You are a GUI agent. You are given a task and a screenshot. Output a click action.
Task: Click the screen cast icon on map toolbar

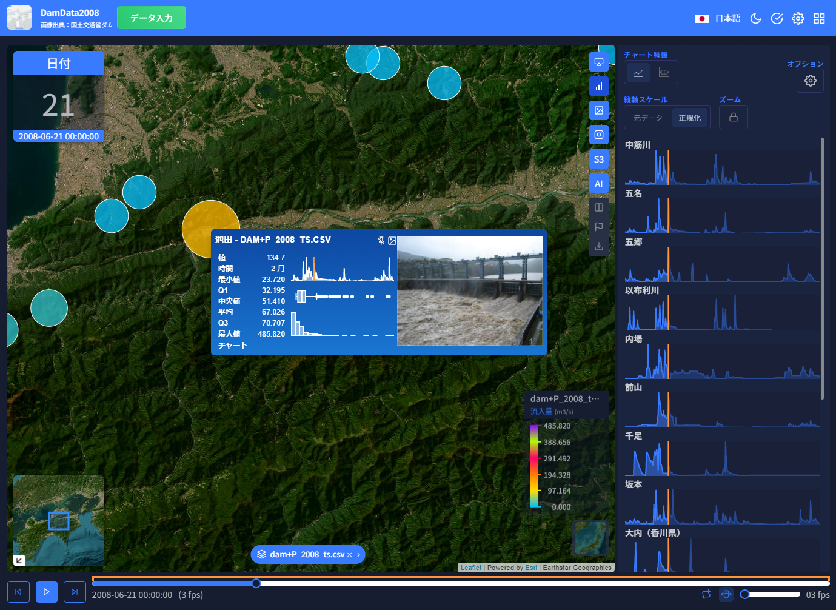tap(599, 62)
